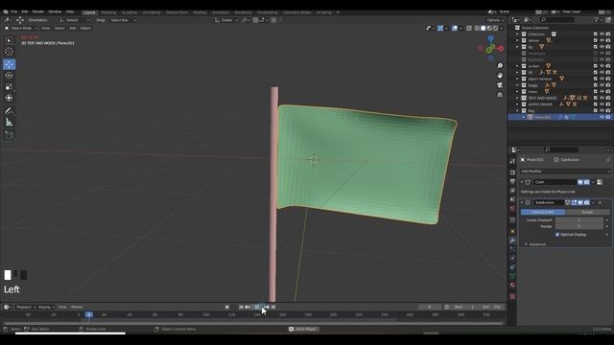Collapse the Subdivision modifier panel
This screenshot has width=614, height=345.
(522, 202)
